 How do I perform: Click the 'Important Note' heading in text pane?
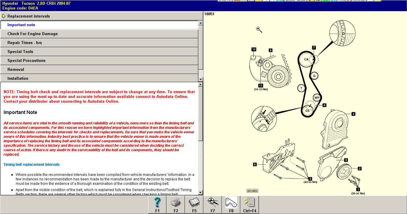20,113
